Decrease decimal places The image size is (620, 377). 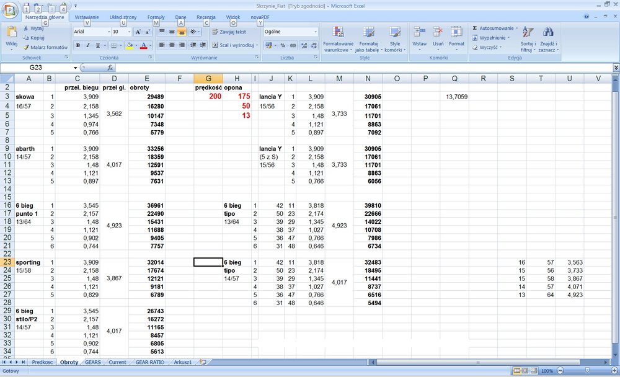314,45
